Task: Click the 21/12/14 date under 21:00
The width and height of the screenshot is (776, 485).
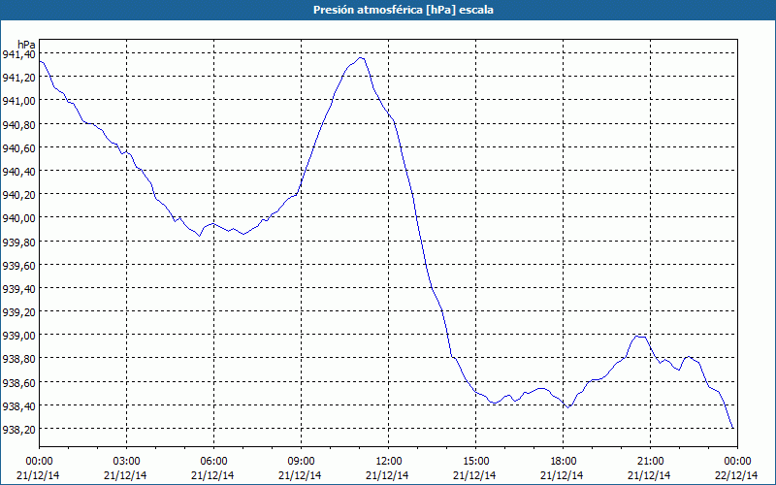Action: tap(650, 475)
